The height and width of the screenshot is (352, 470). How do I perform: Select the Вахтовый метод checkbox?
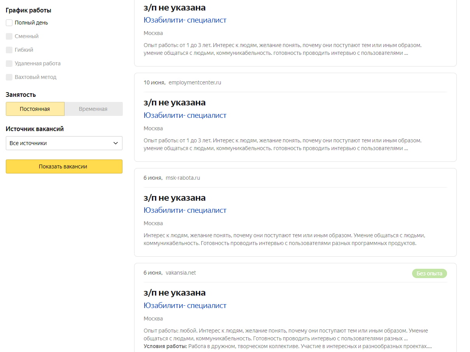tap(9, 77)
